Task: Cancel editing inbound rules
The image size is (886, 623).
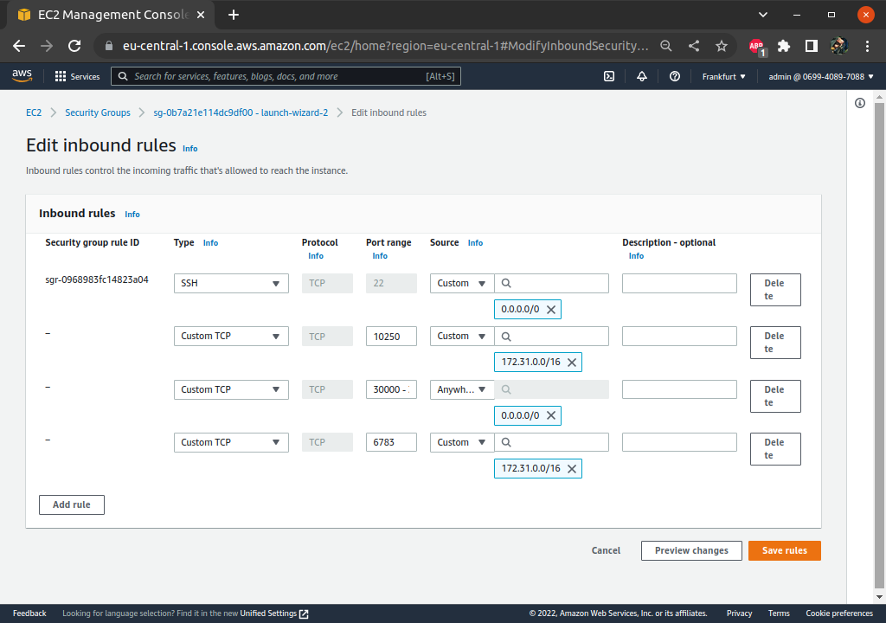Action: pos(606,550)
